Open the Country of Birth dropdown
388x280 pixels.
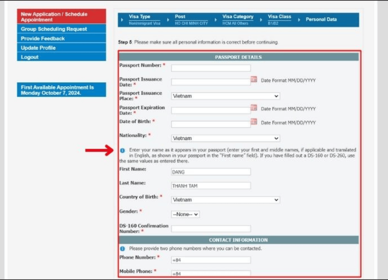click(225, 200)
